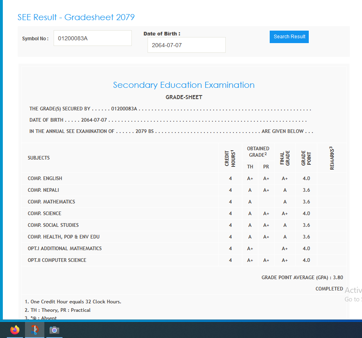Click the FINAL GRADE column header

coord(285,158)
